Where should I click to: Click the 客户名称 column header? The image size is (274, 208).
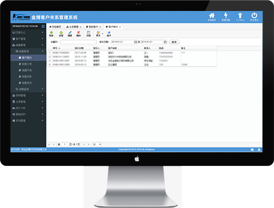click(126, 48)
